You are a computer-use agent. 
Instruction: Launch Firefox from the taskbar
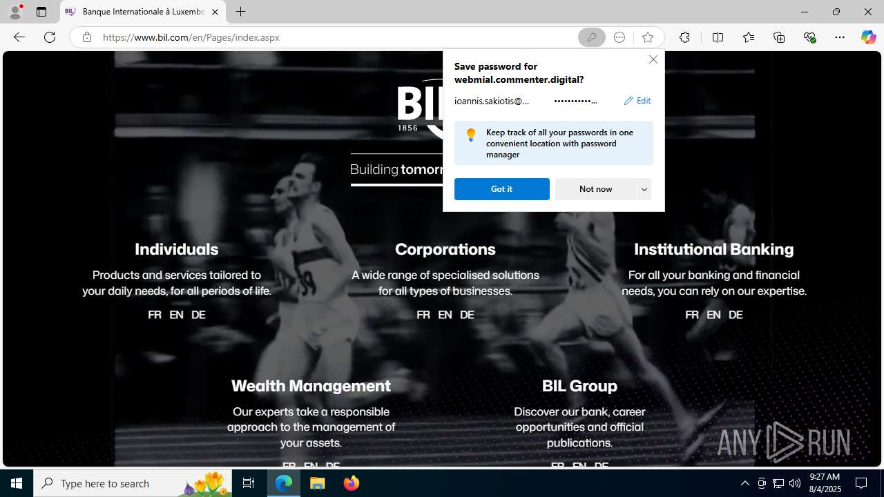pos(352,483)
